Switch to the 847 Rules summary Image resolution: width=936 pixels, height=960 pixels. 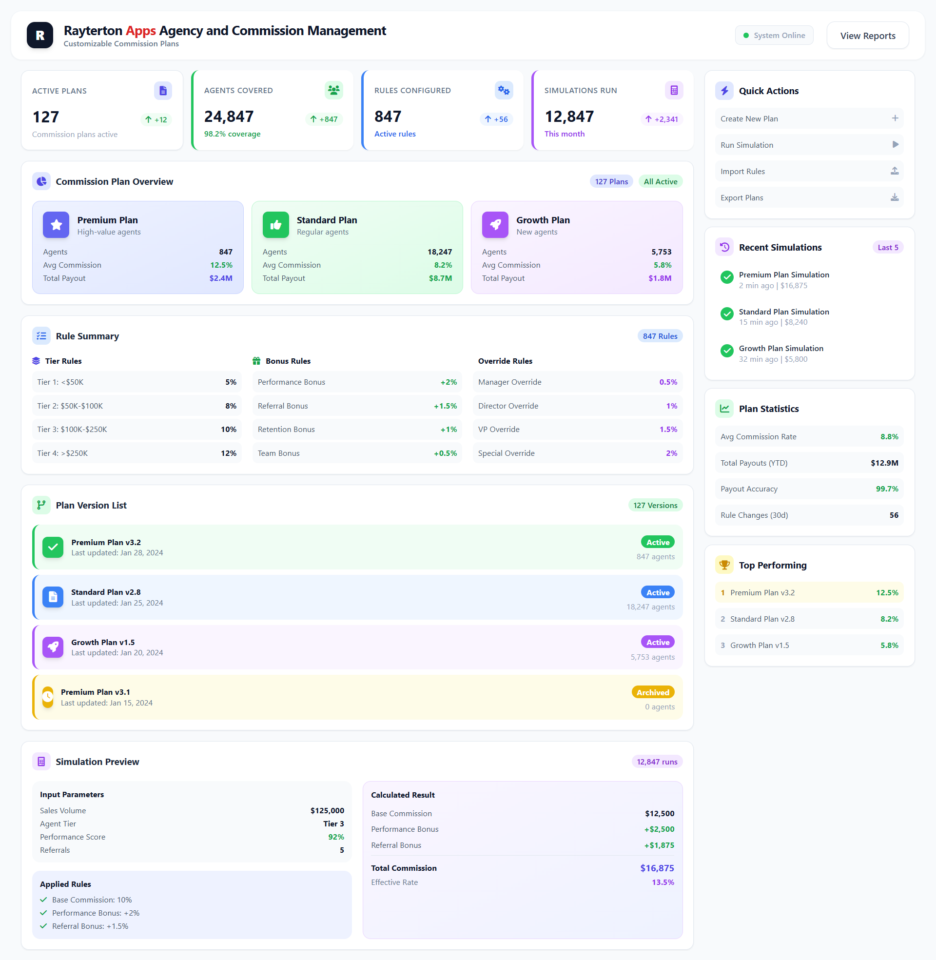click(660, 336)
